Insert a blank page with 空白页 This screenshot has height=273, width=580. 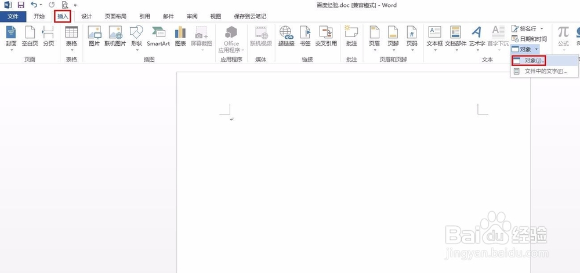[x=30, y=38]
